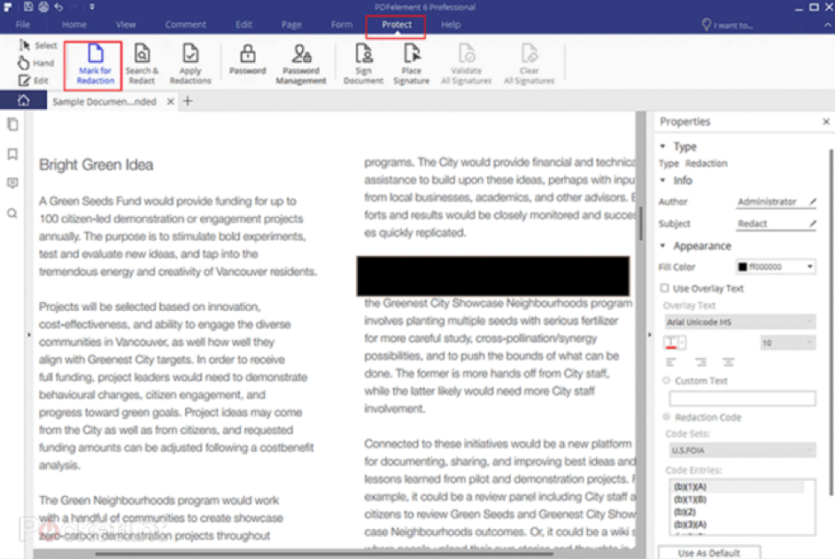Add a new document tab with plus button
The width and height of the screenshot is (835, 559).
(188, 101)
